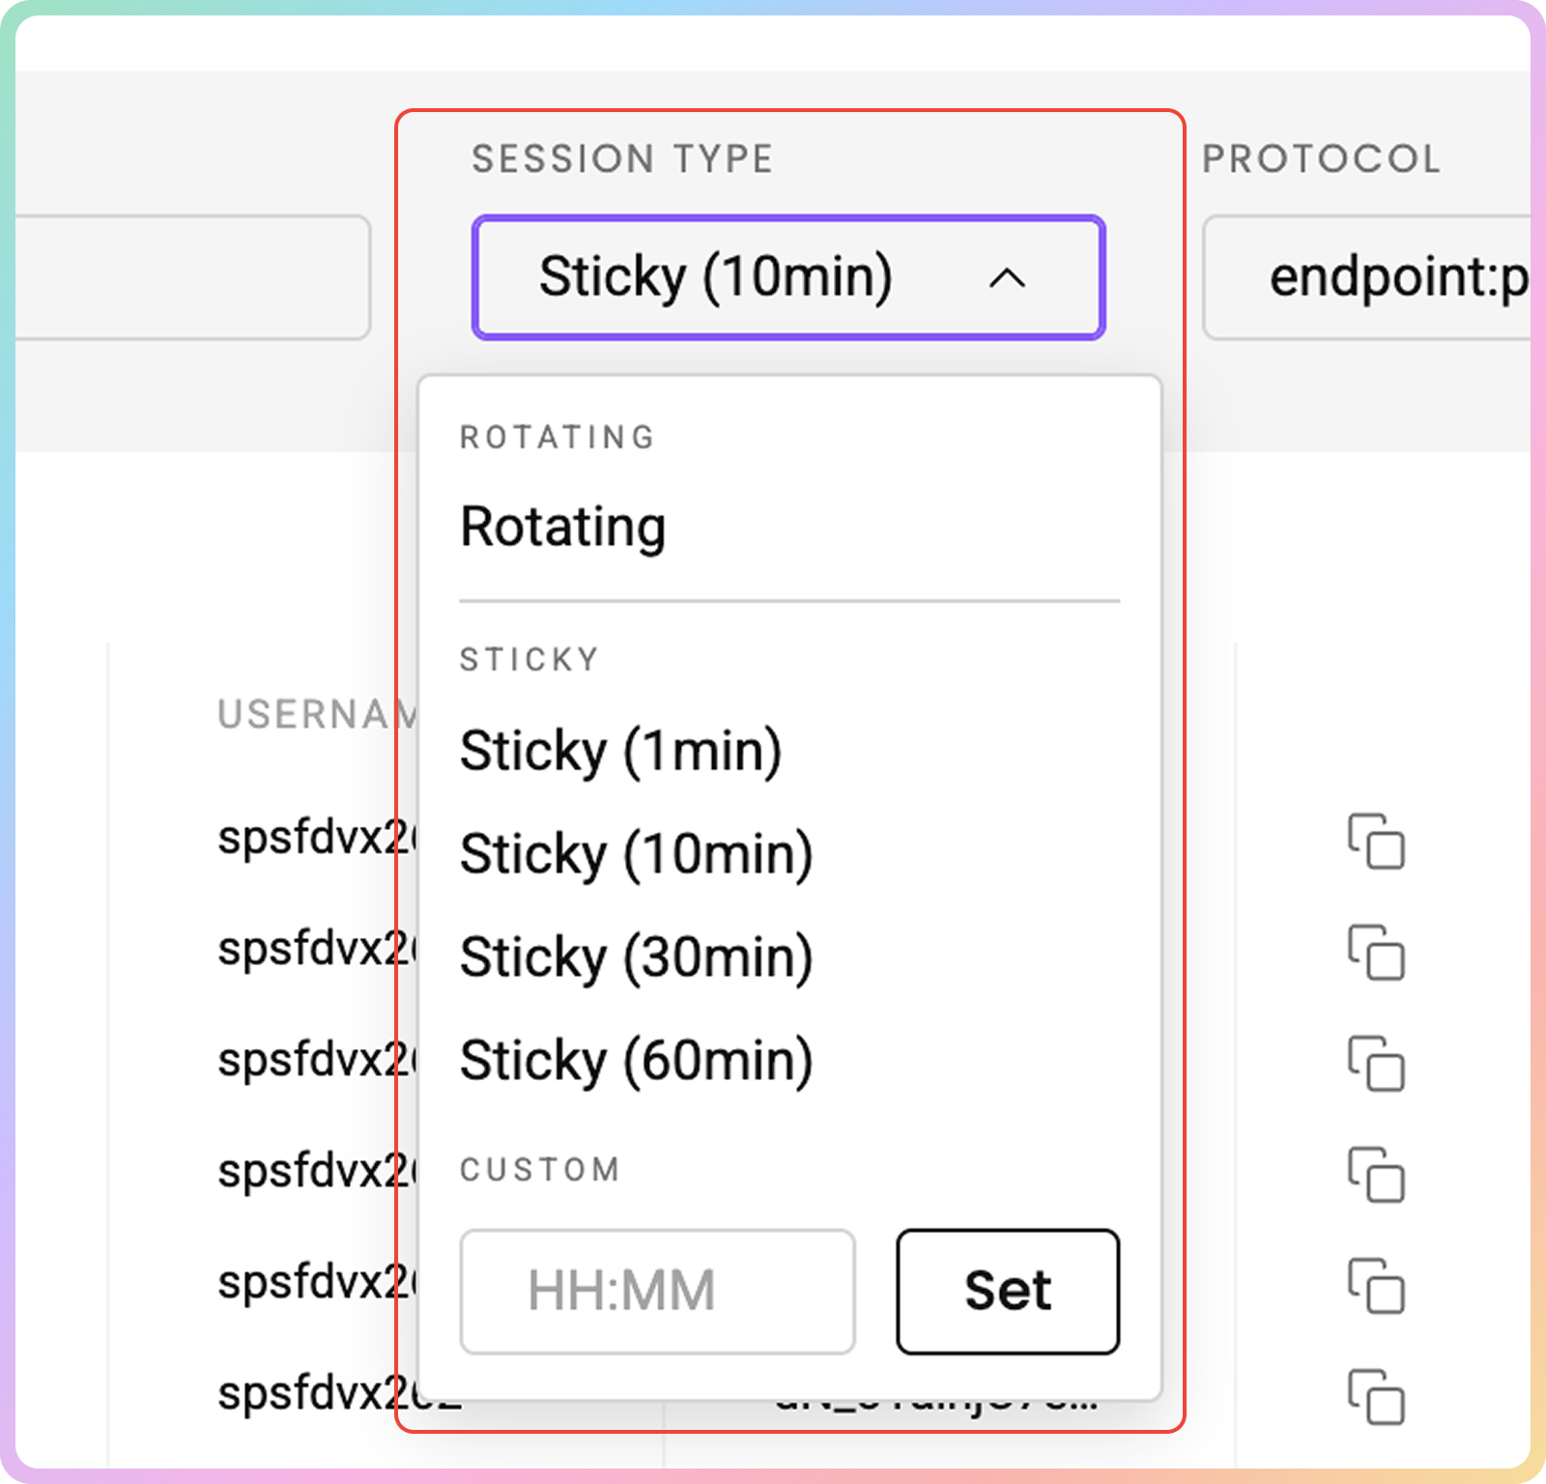Copy the fifth row with copy icon

tap(1376, 1286)
